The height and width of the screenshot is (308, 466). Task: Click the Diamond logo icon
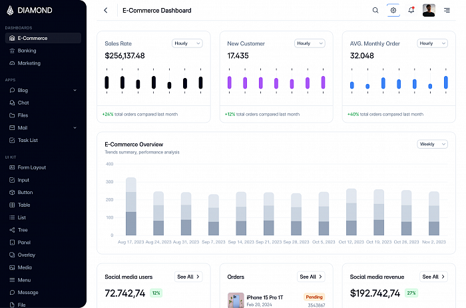(x=10, y=11)
